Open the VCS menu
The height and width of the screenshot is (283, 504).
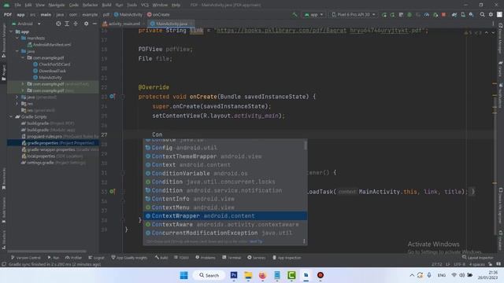click(145, 5)
